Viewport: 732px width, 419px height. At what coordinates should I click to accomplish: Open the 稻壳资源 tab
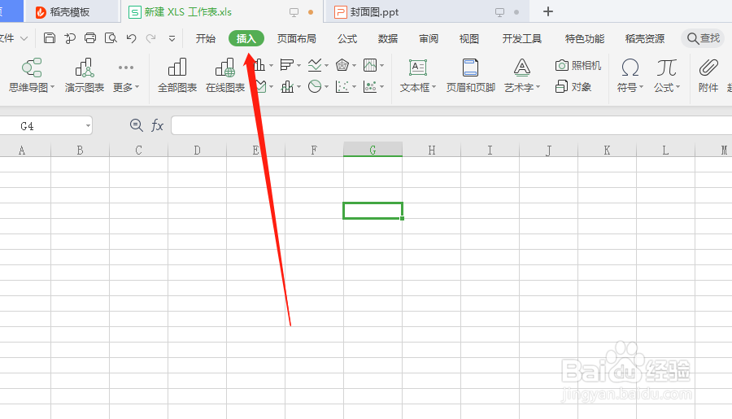tap(645, 38)
